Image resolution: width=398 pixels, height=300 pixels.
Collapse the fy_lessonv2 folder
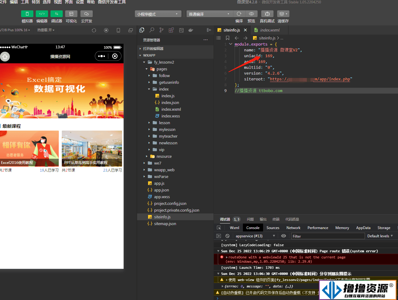[x=175, y=62]
